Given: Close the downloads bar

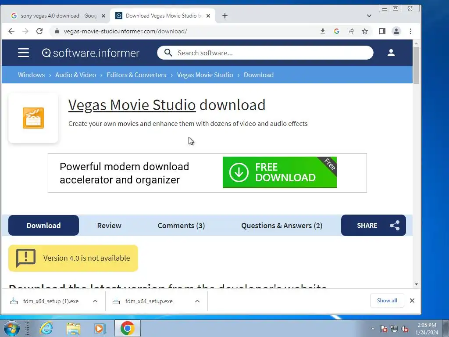Looking at the screenshot, I should pos(412,301).
